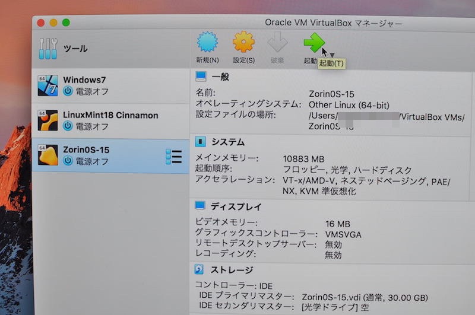Click the green zoom window button
Viewport: 475px width, 315px height.
click(x=66, y=23)
